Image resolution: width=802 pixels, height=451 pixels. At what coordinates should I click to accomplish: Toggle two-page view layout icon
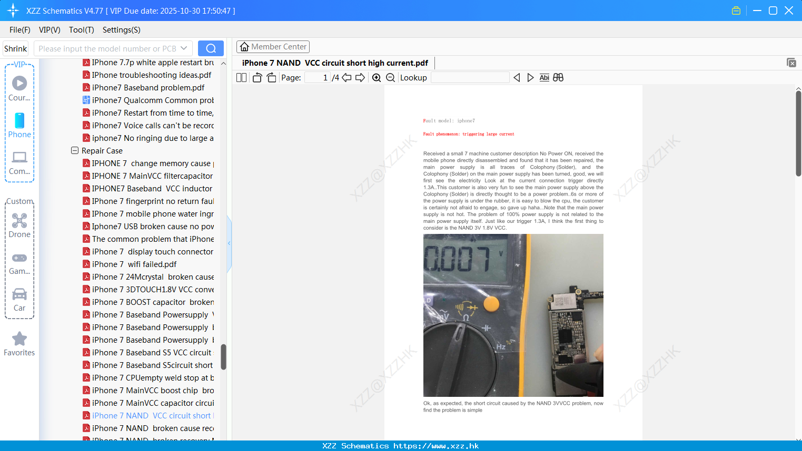[x=241, y=78]
